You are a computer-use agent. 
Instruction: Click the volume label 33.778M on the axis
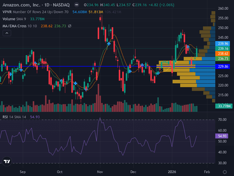pyautogui.click(x=224, y=106)
